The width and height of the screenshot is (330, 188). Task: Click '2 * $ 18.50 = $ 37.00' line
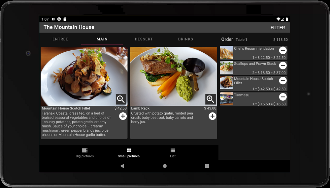coord(269,73)
